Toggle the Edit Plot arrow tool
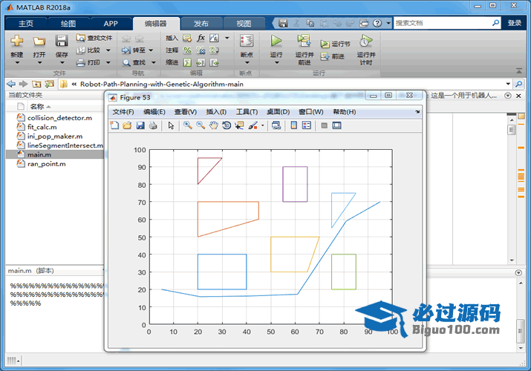 coord(171,125)
